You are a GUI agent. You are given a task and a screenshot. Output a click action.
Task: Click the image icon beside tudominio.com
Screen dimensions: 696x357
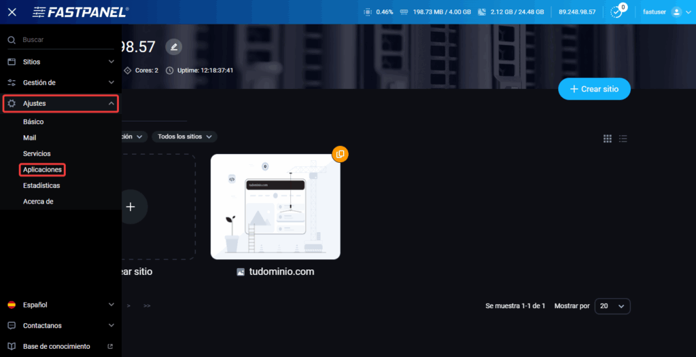point(241,272)
